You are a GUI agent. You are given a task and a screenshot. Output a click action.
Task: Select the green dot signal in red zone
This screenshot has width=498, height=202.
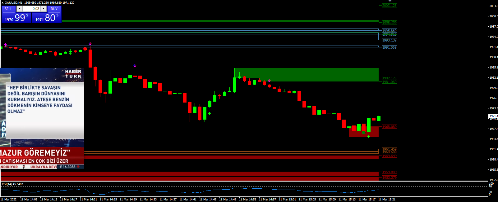[x=363, y=133]
